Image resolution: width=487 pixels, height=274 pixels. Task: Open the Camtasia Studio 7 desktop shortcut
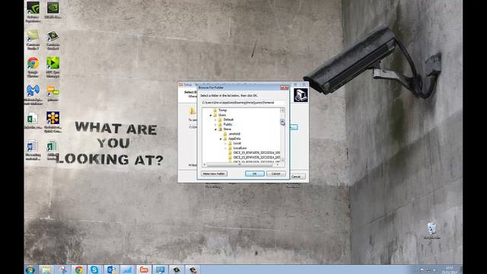pos(33,40)
